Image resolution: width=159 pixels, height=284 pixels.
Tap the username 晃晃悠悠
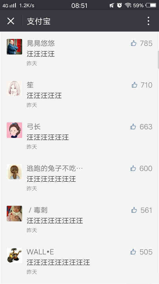(x=41, y=43)
